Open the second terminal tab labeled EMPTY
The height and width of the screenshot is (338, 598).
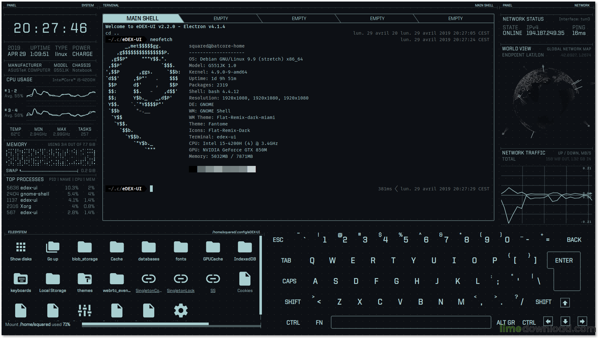220,19
